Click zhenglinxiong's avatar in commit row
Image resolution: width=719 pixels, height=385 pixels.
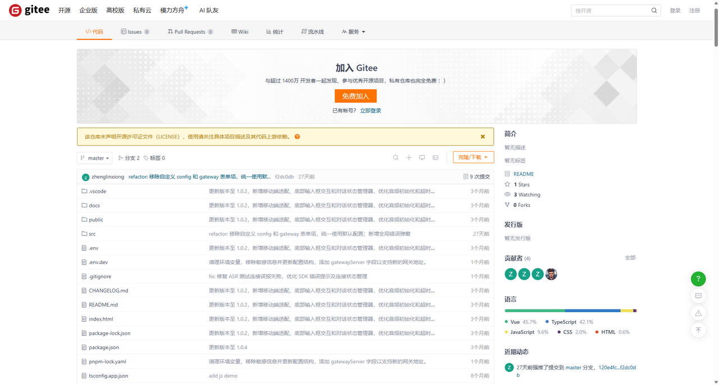pyautogui.click(x=85, y=177)
